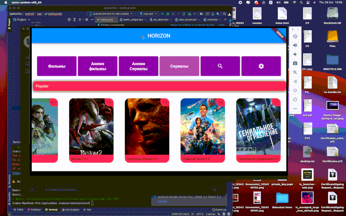The image size is (346, 216).
Task: Open the partly hidden Dune poster card
Action: coord(45,131)
